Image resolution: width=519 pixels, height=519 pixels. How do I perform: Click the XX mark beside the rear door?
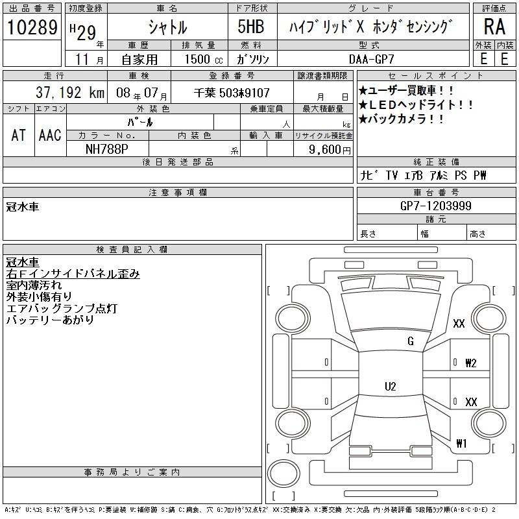pos(471,402)
